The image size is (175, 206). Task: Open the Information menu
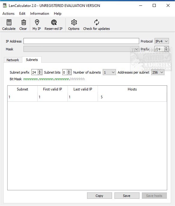(39, 14)
